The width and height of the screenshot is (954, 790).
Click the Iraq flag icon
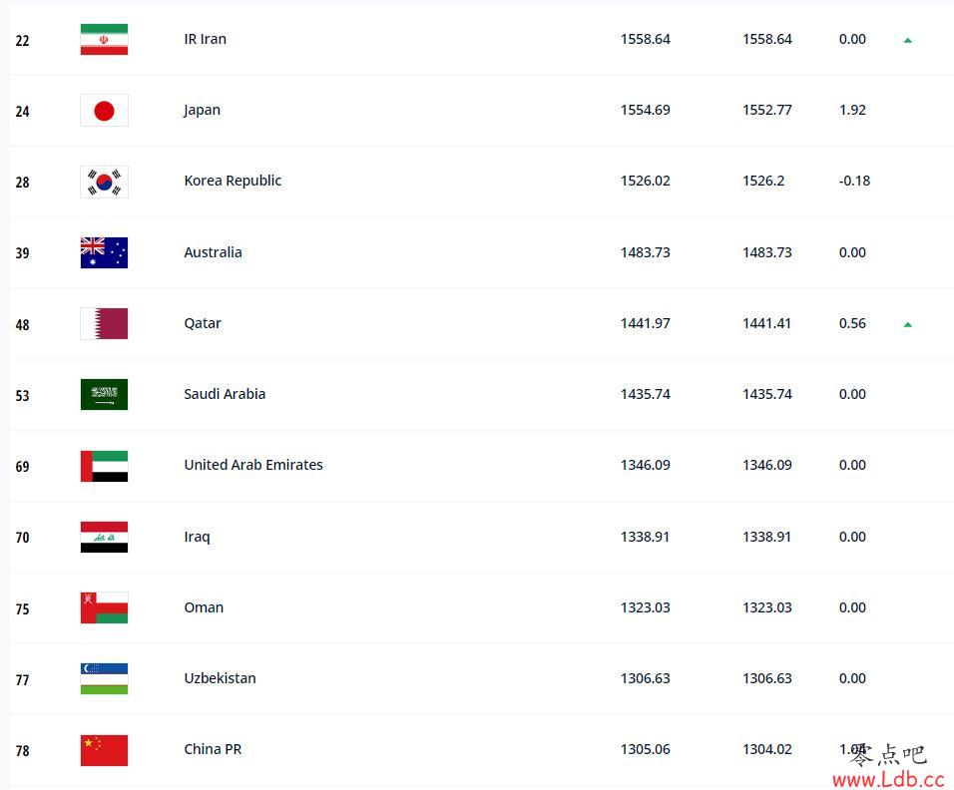coord(104,537)
